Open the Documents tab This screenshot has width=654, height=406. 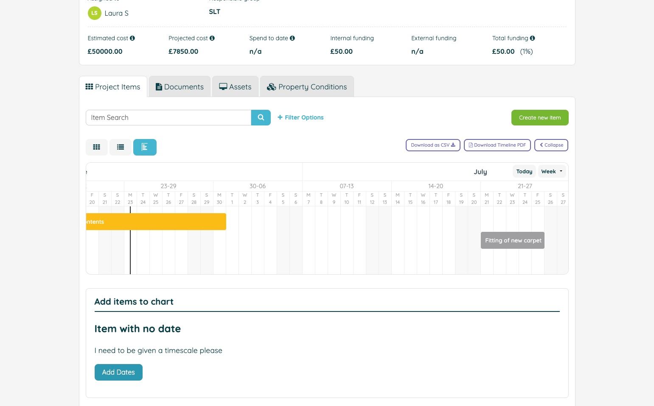(x=180, y=87)
